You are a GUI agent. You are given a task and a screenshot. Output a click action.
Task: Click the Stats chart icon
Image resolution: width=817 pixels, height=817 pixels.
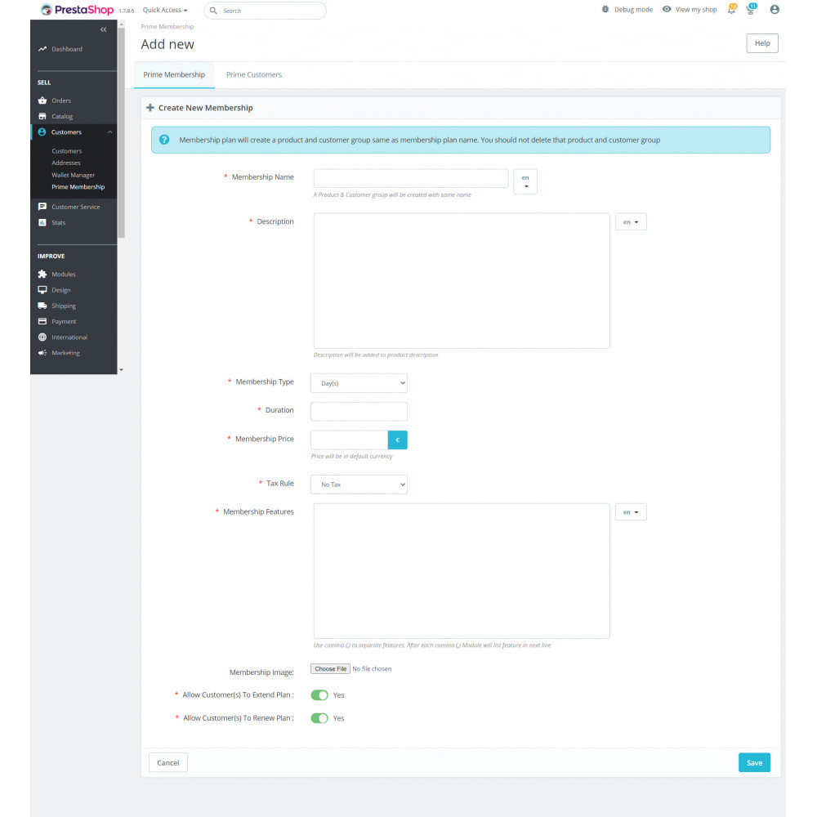coord(42,222)
